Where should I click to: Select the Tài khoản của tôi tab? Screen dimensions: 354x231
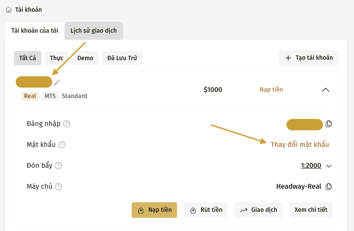click(35, 31)
